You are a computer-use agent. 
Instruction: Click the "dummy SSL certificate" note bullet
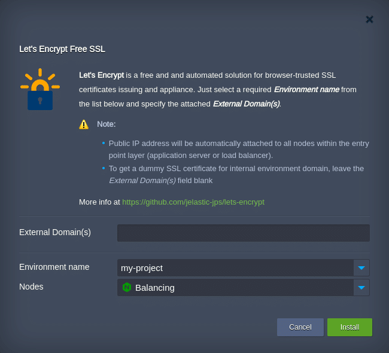point(236,174)
